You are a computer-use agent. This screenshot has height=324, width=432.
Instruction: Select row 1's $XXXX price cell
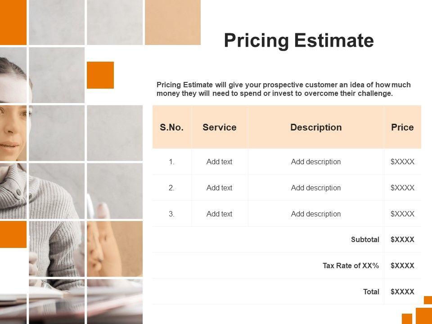pyautogui.click(x=402, y=162)
